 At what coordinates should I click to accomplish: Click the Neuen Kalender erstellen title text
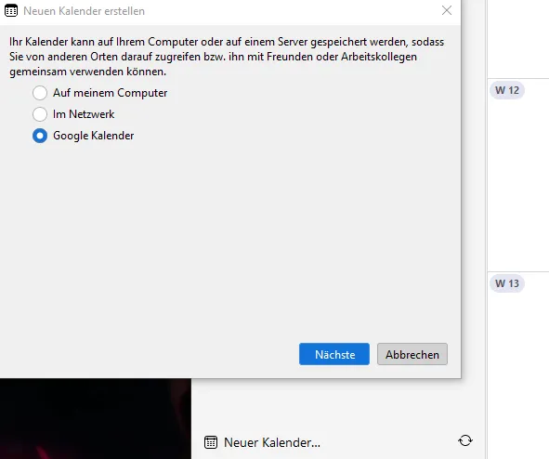(84, 11)
